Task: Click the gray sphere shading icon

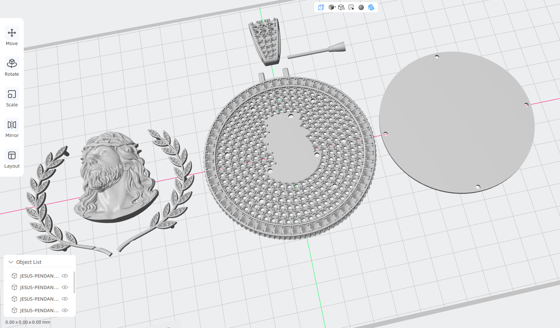Action: pyautogui.click(x=361, y=7)
